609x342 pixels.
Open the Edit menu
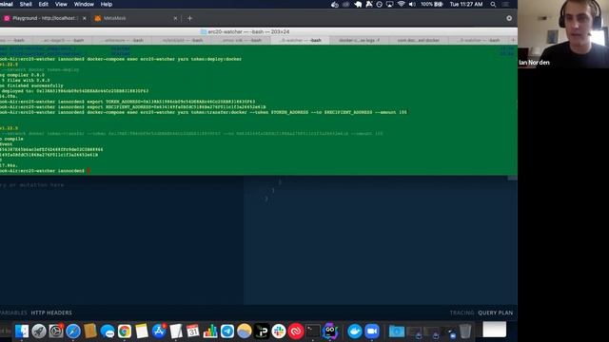[44, 4]
